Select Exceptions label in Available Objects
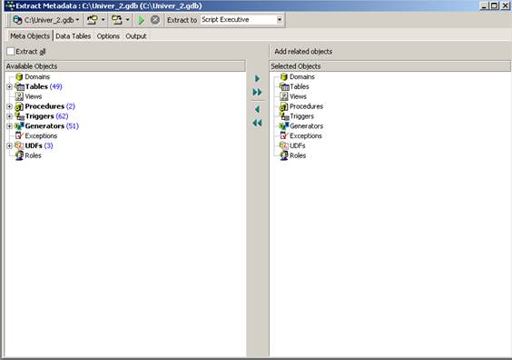This screenshot has width=512, height=360. (x=41, y=135)
